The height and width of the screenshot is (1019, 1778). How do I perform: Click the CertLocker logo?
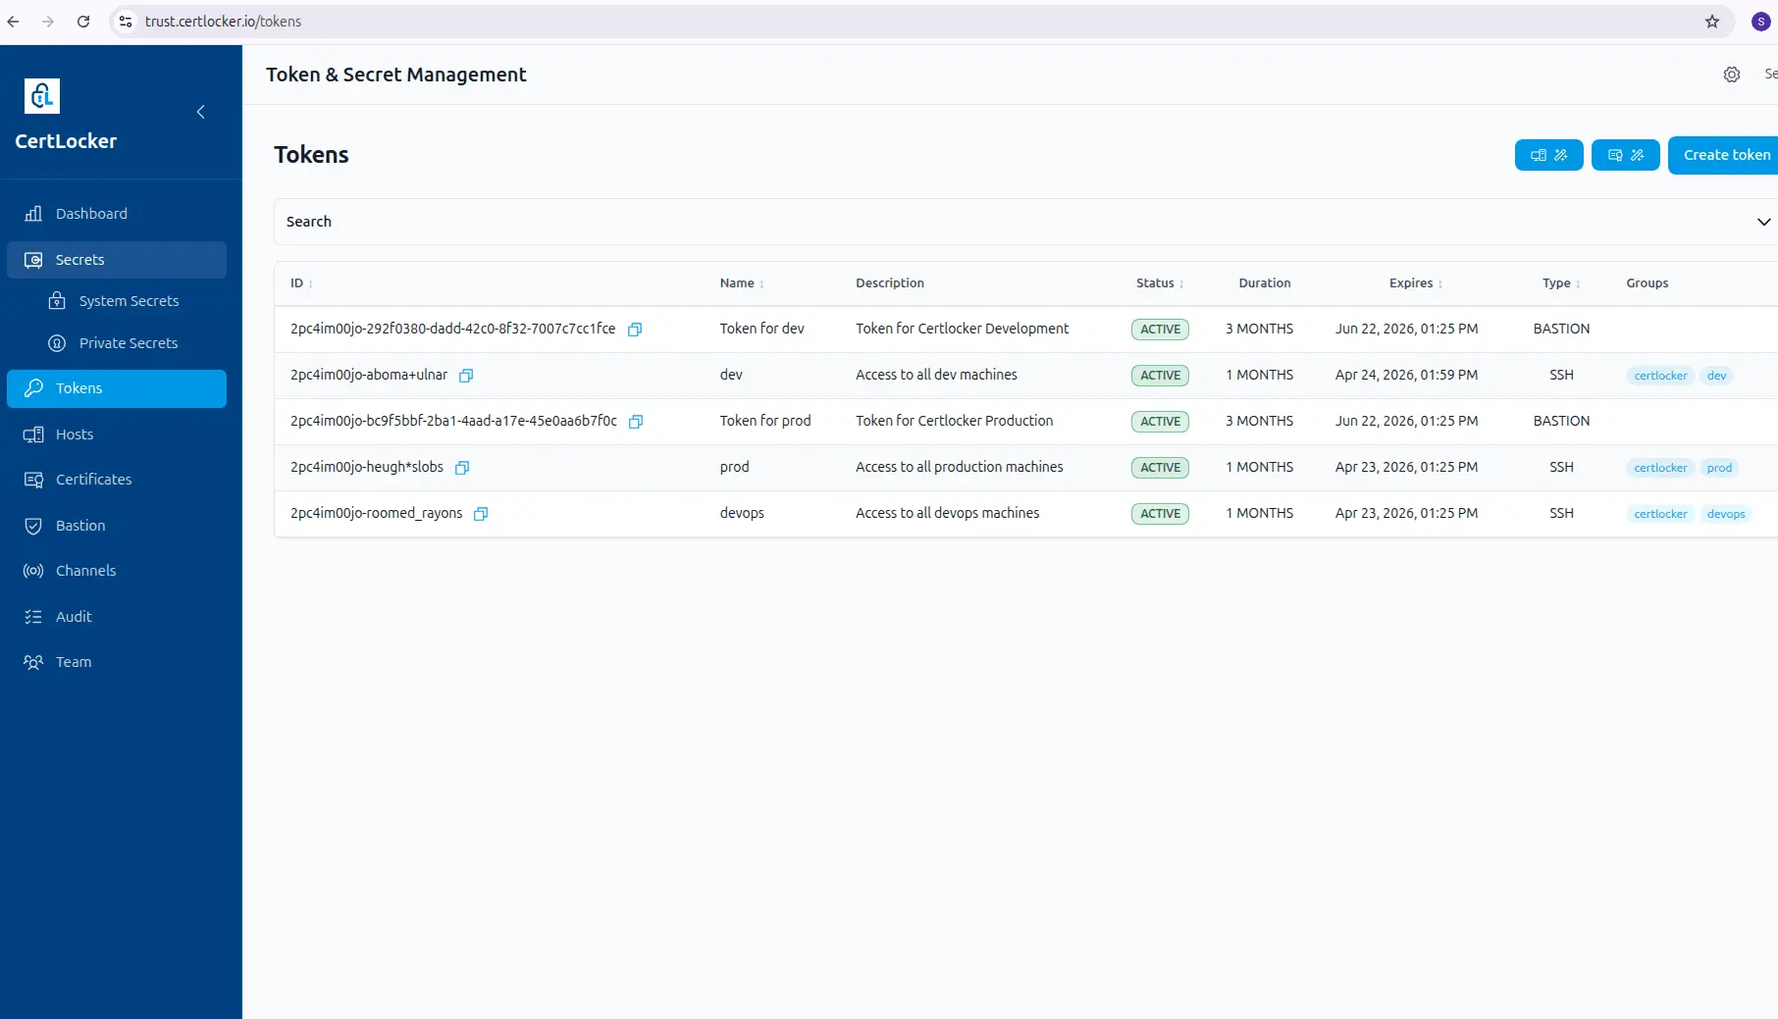(x=42, y=96)
